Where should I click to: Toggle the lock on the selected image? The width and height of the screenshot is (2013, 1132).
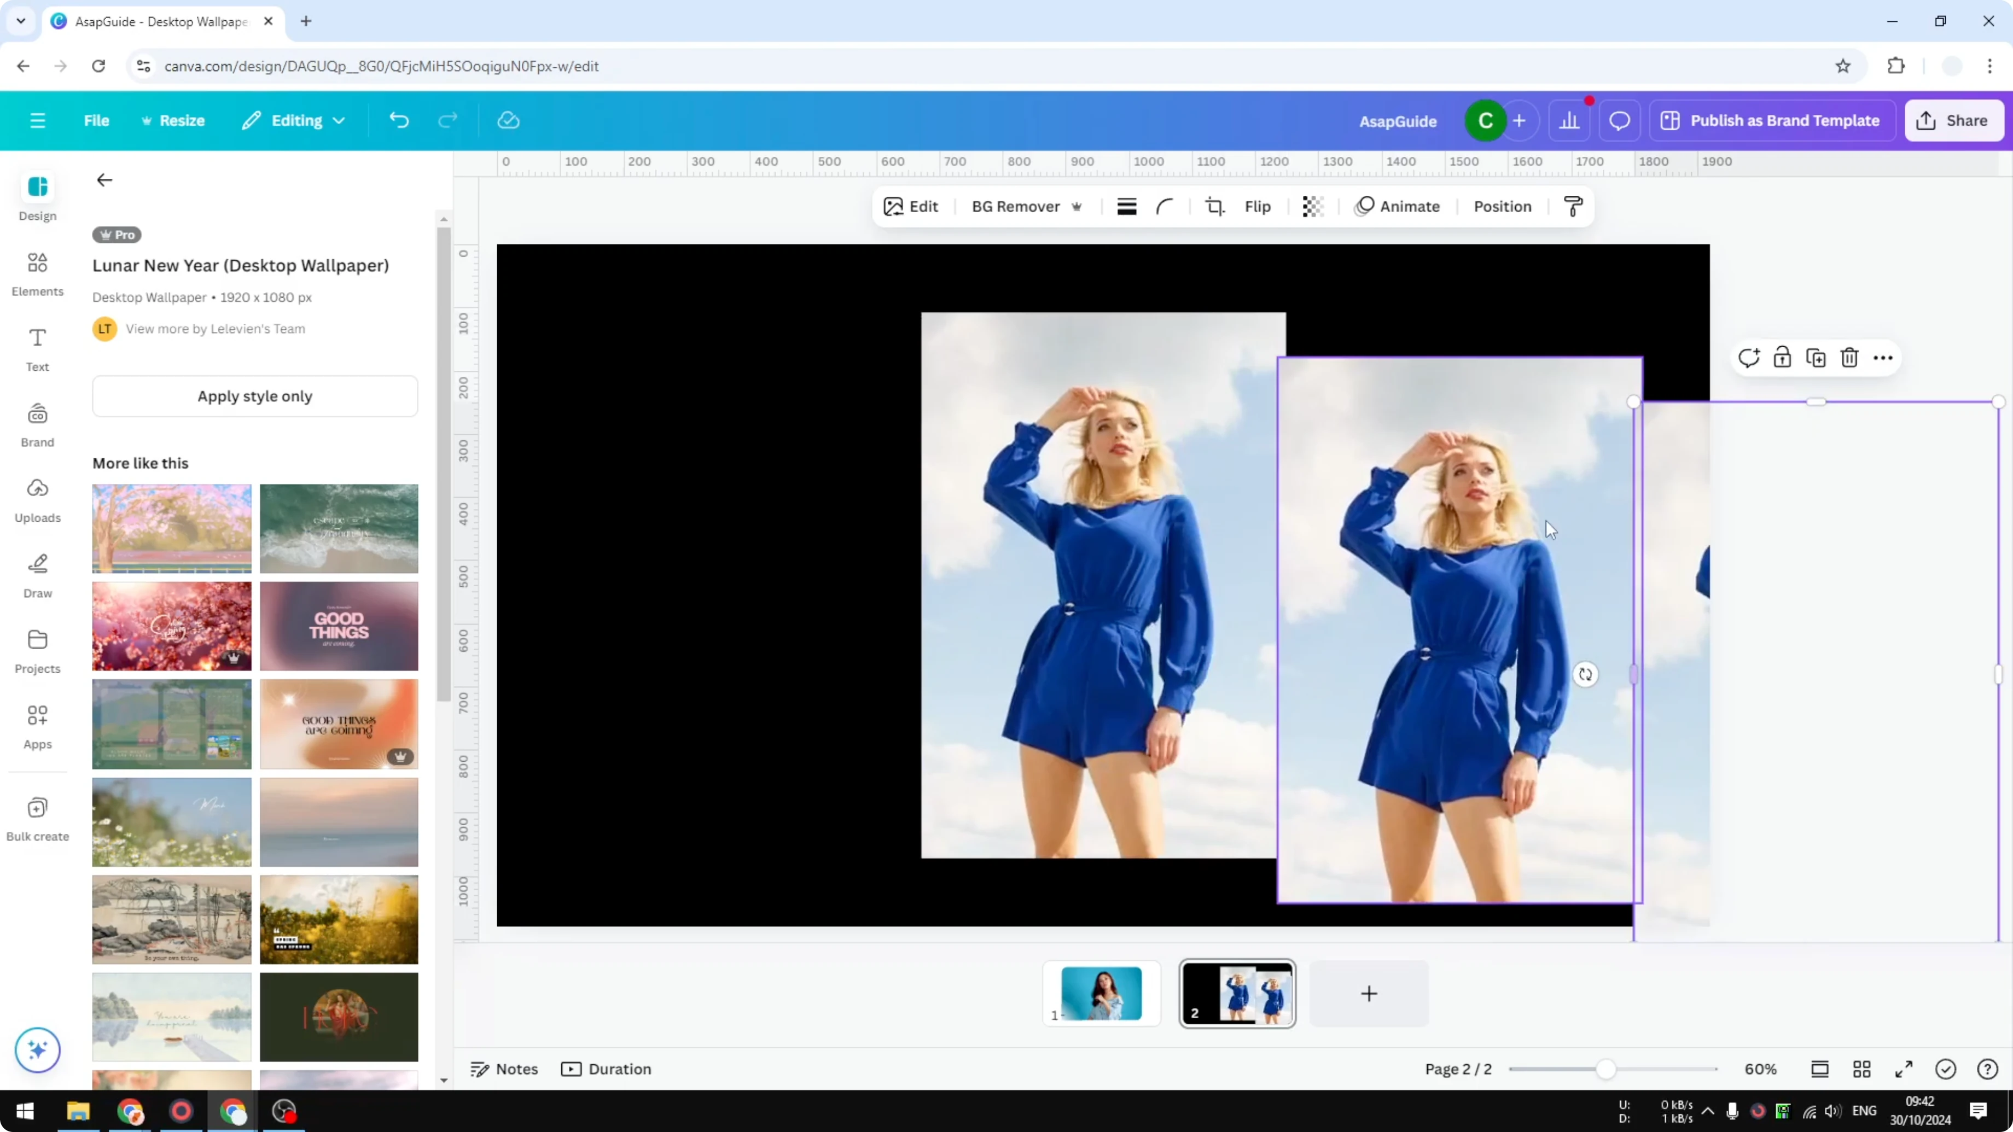1783,357
